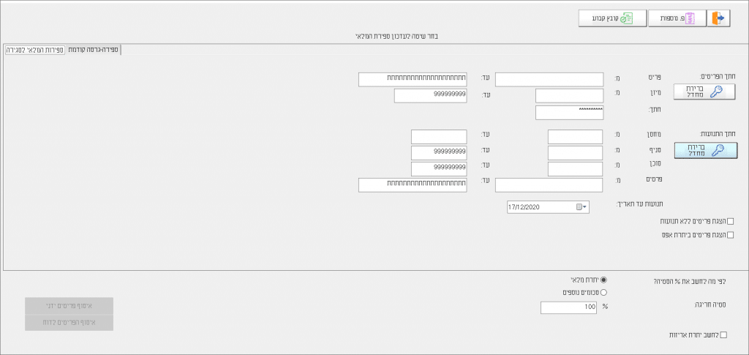The height and width of the screenshot is (355, 749).
Task: Open the calendar dropdown of date 17/12/2020
Action: coord(581,207)
